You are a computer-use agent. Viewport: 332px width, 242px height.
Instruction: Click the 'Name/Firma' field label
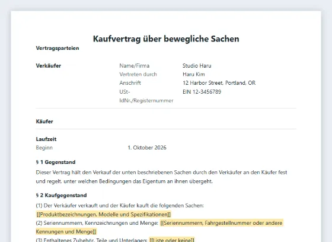[135, 66]
